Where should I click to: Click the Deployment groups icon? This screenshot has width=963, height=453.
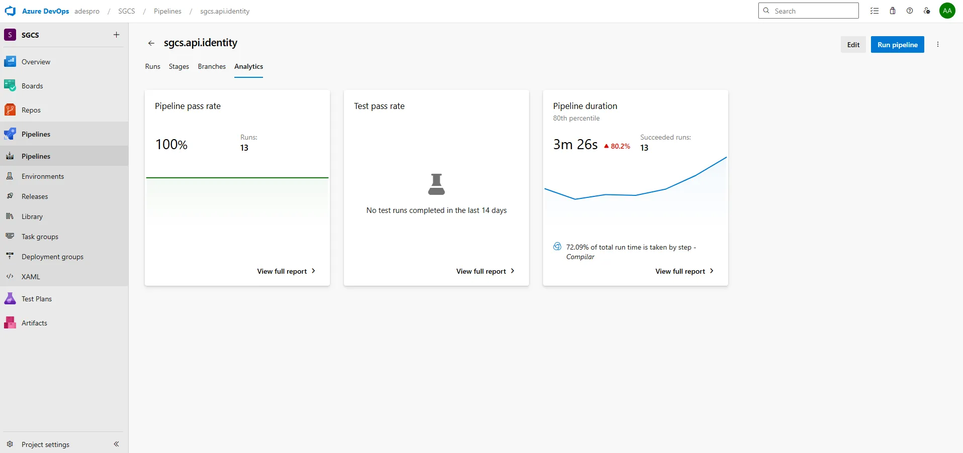pos(10,256)
